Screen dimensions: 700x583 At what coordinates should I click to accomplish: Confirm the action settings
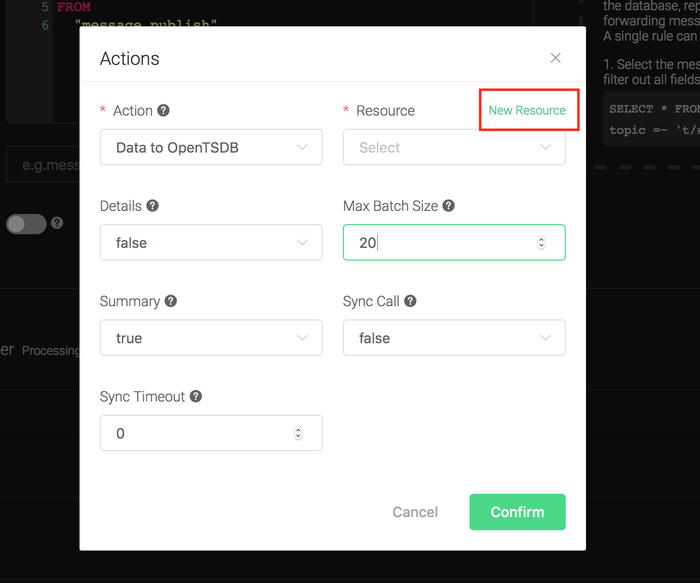tap(518, 512)
